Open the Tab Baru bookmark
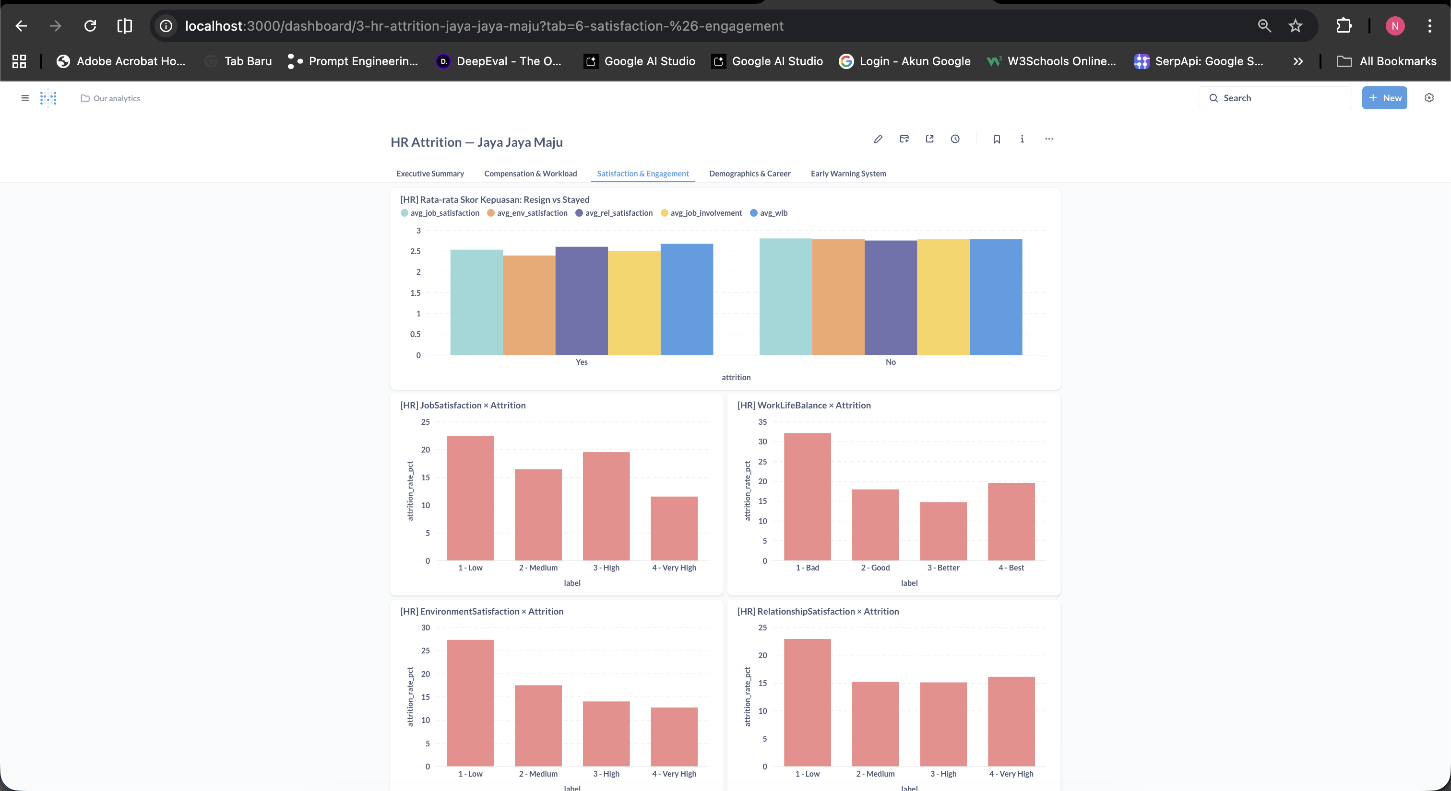Viewport: 1451px width, 791px height. click(238, 61)
